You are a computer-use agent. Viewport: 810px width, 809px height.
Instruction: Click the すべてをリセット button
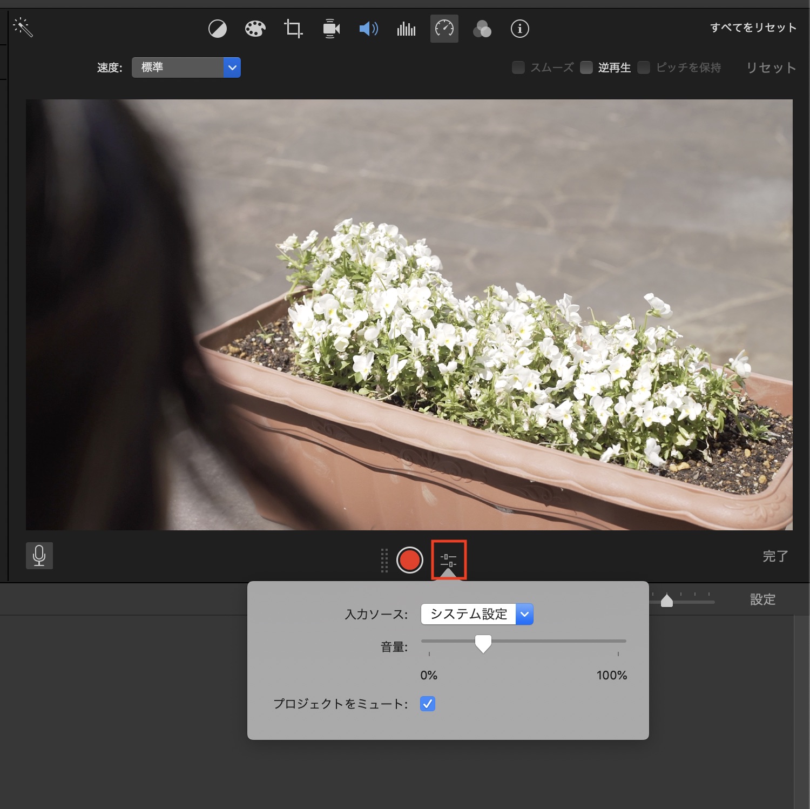tap(753, 28)
